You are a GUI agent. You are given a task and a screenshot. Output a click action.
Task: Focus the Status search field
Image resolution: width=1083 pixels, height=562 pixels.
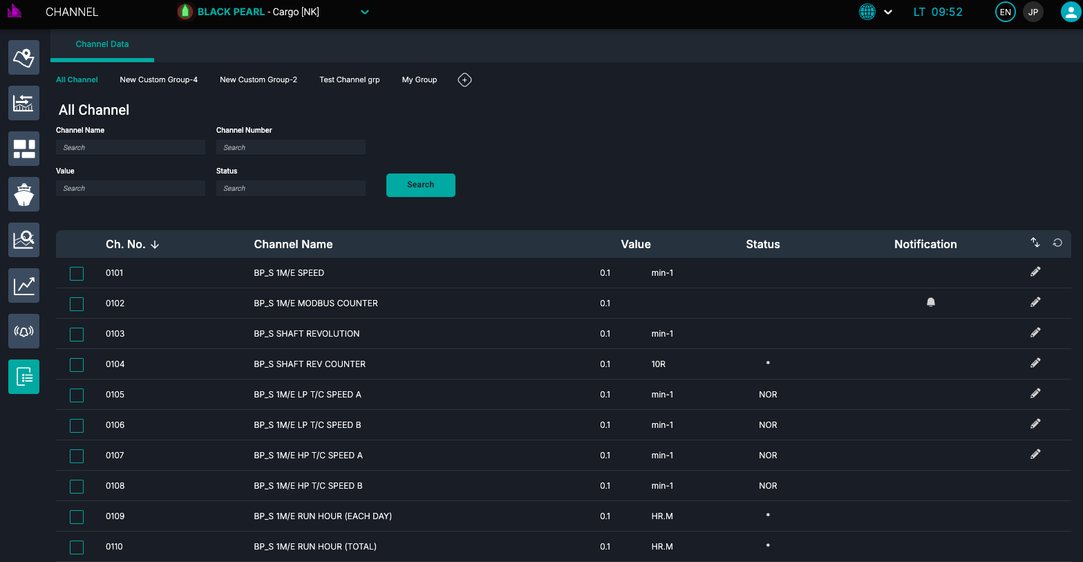(x=291, y=189)
